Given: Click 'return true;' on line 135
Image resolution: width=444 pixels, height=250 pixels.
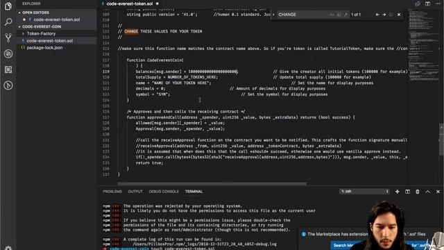Looking at the screenshot, I should (x=149, y=163).
